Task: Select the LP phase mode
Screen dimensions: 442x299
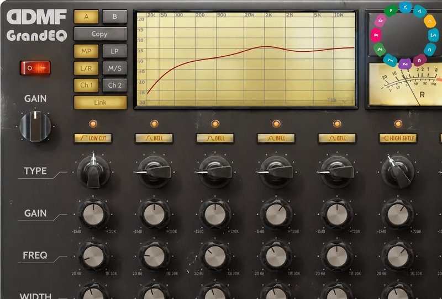Action: [x=114, y=51]
